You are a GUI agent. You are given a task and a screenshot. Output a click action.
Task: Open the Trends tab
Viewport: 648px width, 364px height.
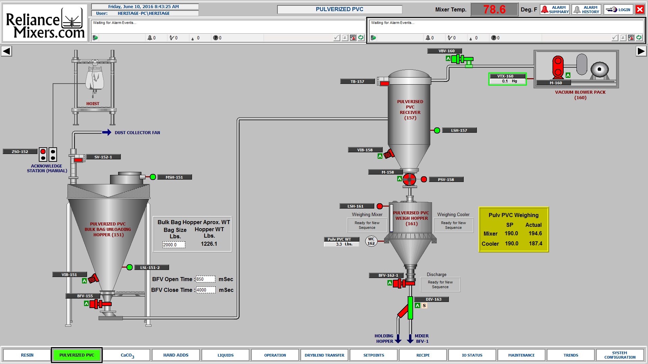[x=571, y=355]
